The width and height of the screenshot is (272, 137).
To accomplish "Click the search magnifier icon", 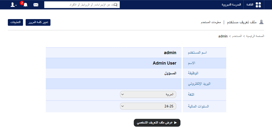I will pyautogui.click(x=115, y=5).
